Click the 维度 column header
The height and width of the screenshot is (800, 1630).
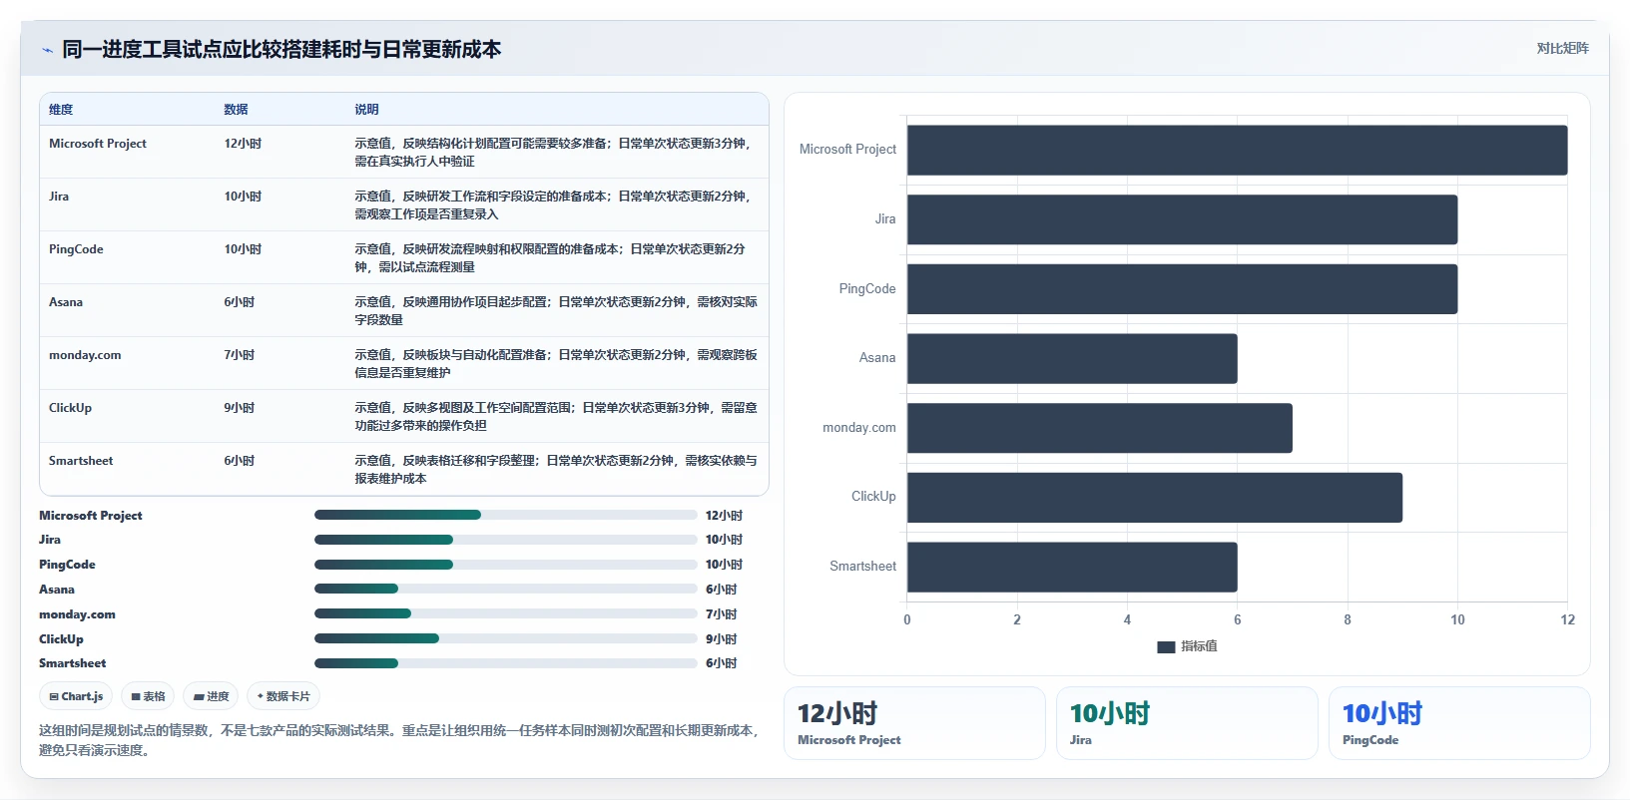[x=61, y=110]
